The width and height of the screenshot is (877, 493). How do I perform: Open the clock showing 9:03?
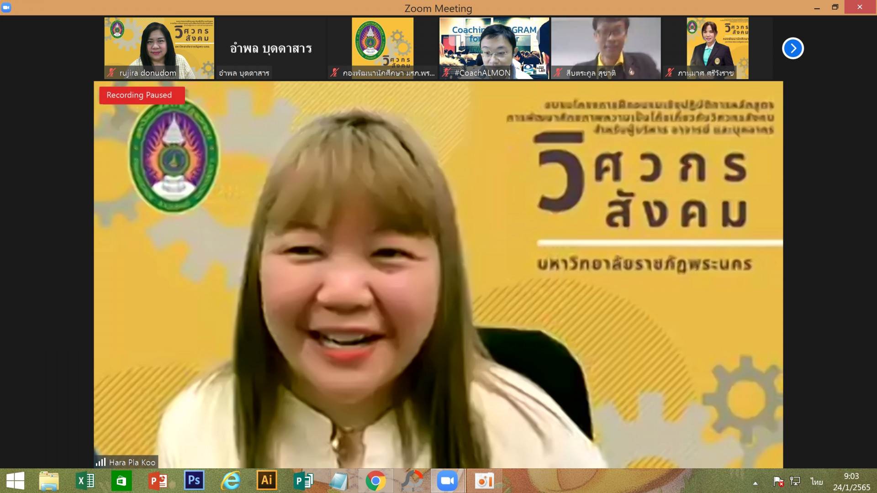pos(851,482)
